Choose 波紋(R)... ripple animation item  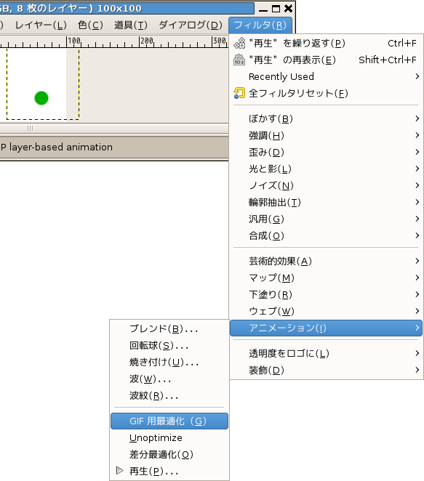pyautogui.click(x=169, y=396)
